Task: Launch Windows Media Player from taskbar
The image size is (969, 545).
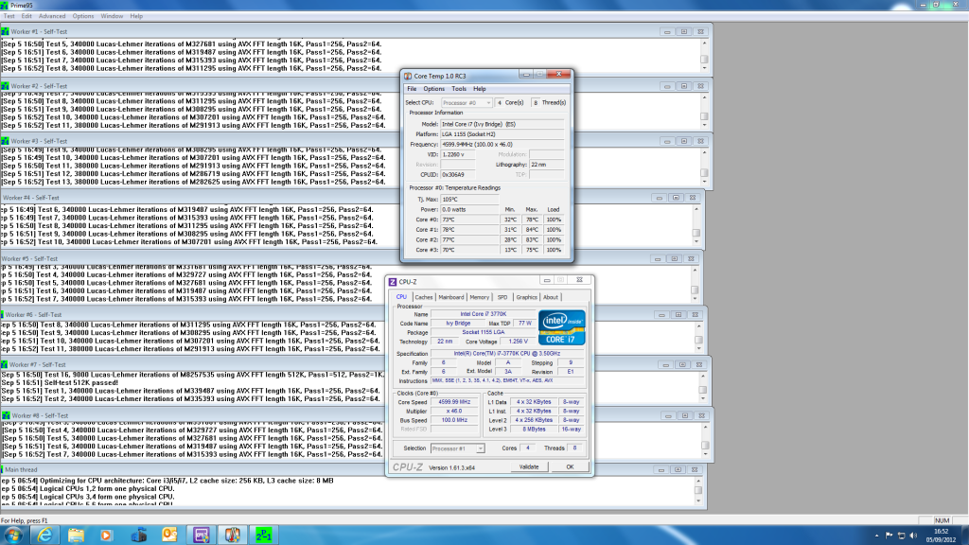Action: (107, 536)
